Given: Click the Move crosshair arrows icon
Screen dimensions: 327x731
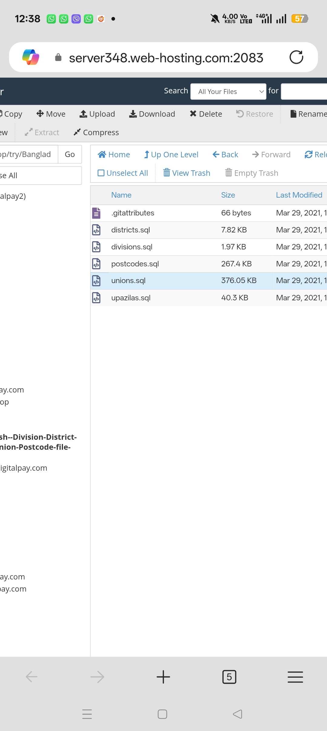Looking at the screenshot, I should (40, 114).
